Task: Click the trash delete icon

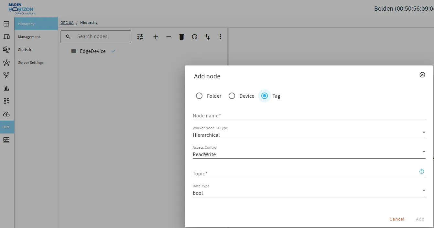Action: (181, 37)
